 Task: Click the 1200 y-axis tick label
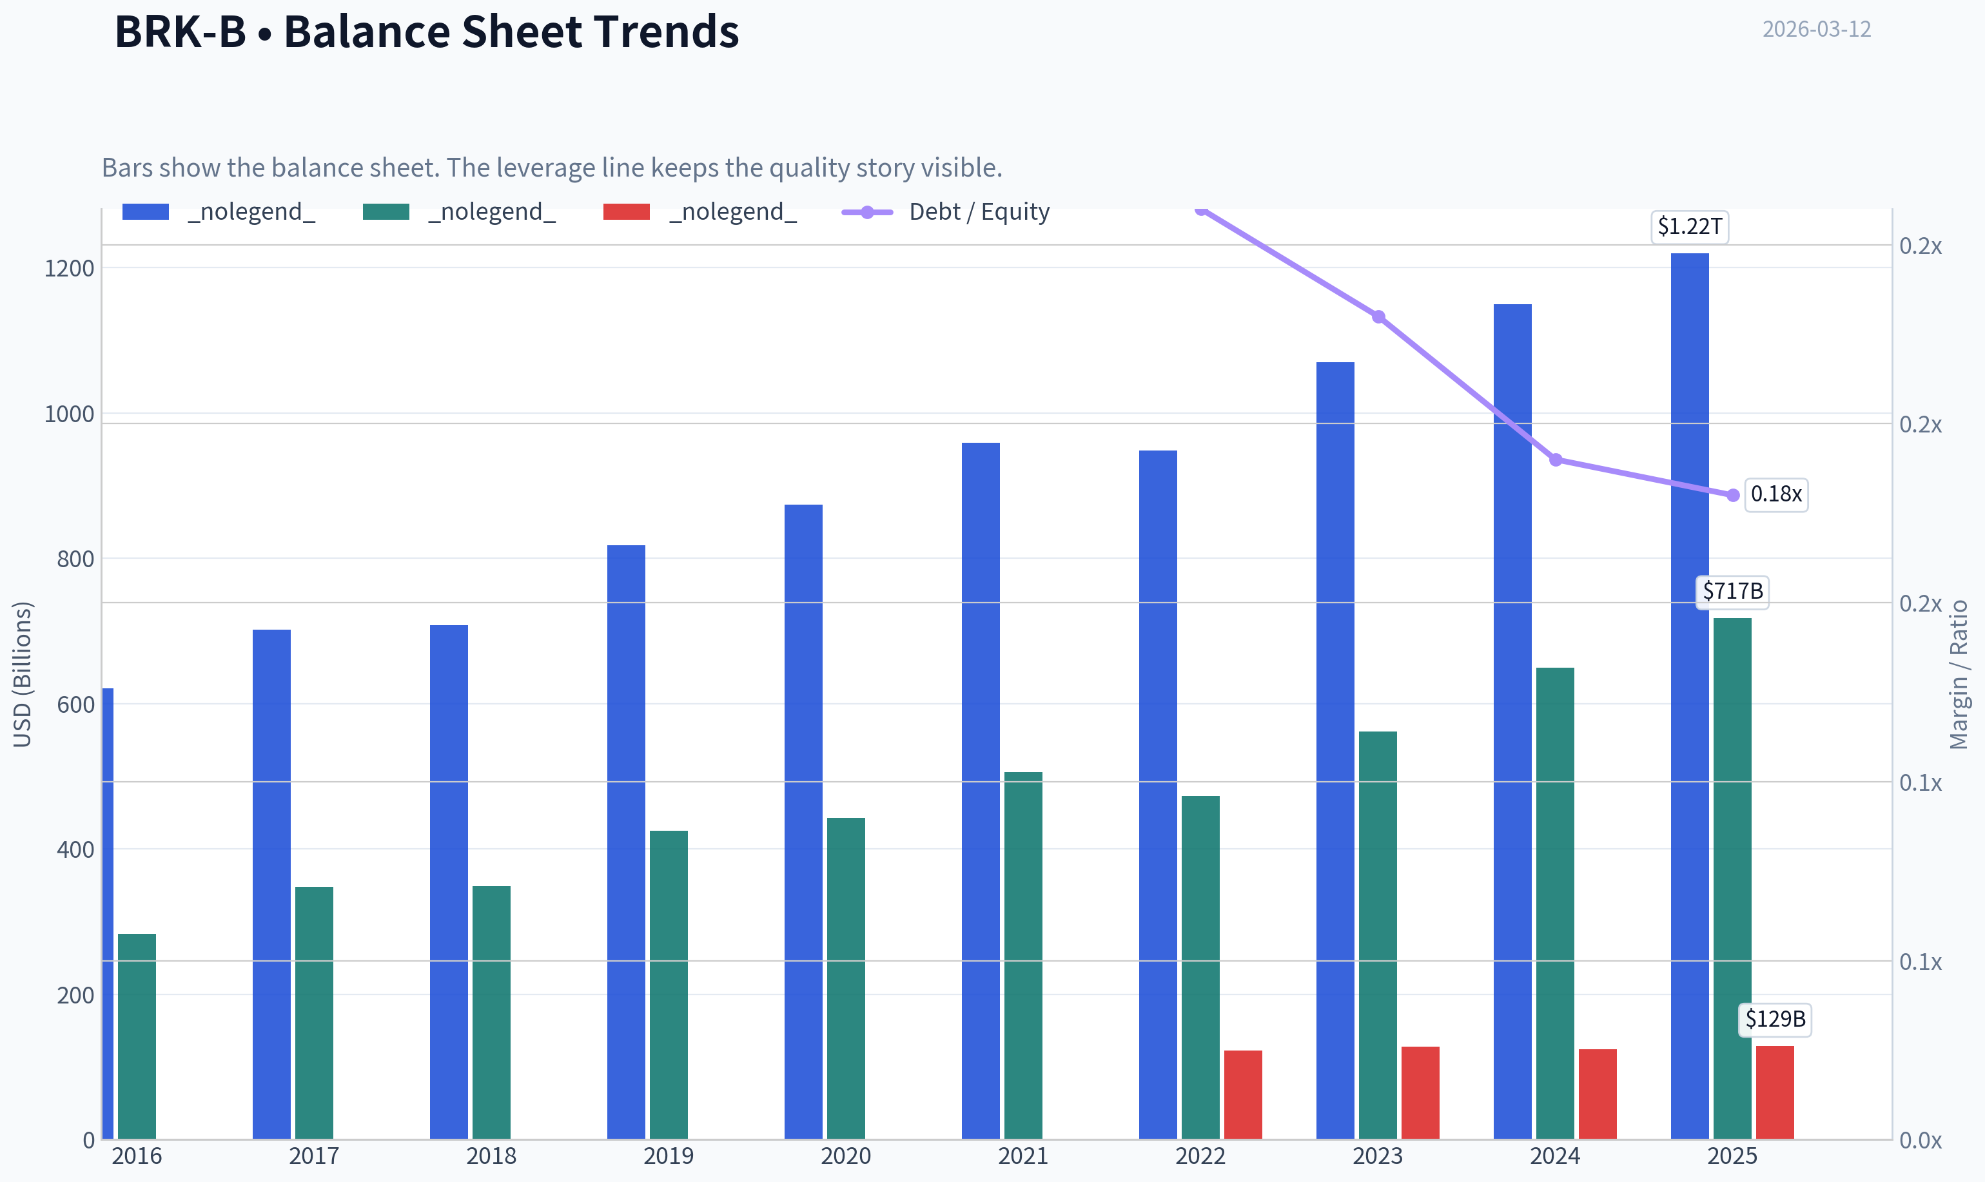click(x=69, y=268)
